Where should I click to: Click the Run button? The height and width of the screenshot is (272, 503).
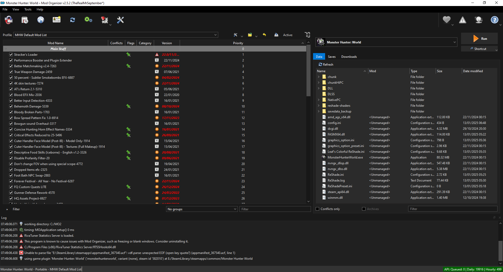pyautogui.click(x=479, y=39)
